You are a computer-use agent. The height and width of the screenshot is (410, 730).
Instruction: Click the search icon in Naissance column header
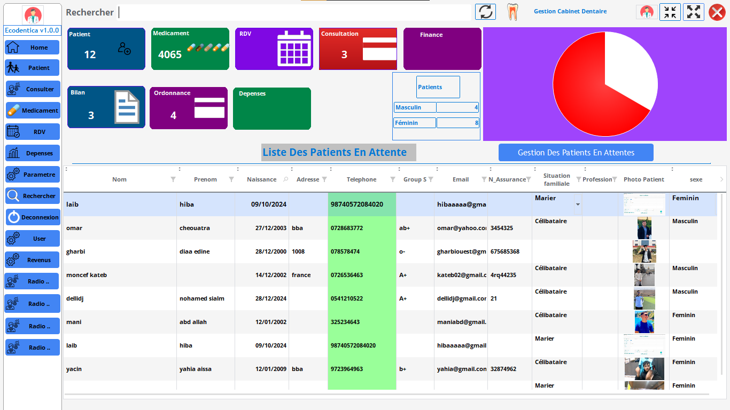tap(285, 179)
